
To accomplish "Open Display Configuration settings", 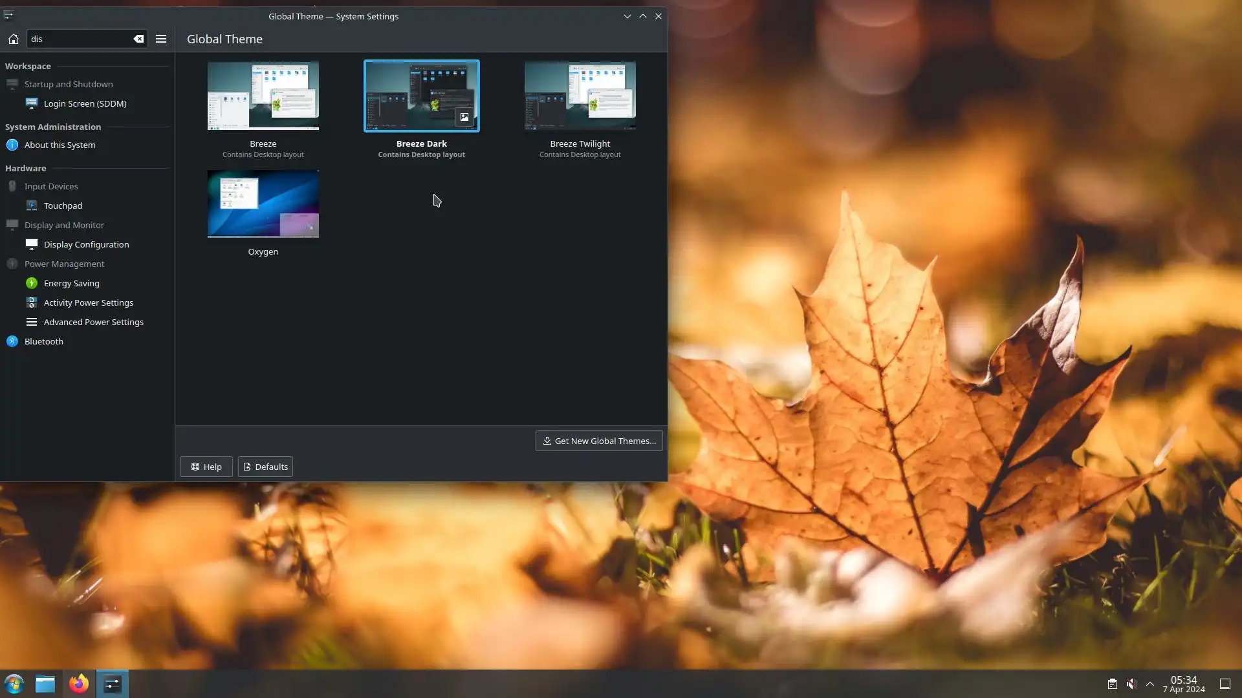I will point(86,244).
